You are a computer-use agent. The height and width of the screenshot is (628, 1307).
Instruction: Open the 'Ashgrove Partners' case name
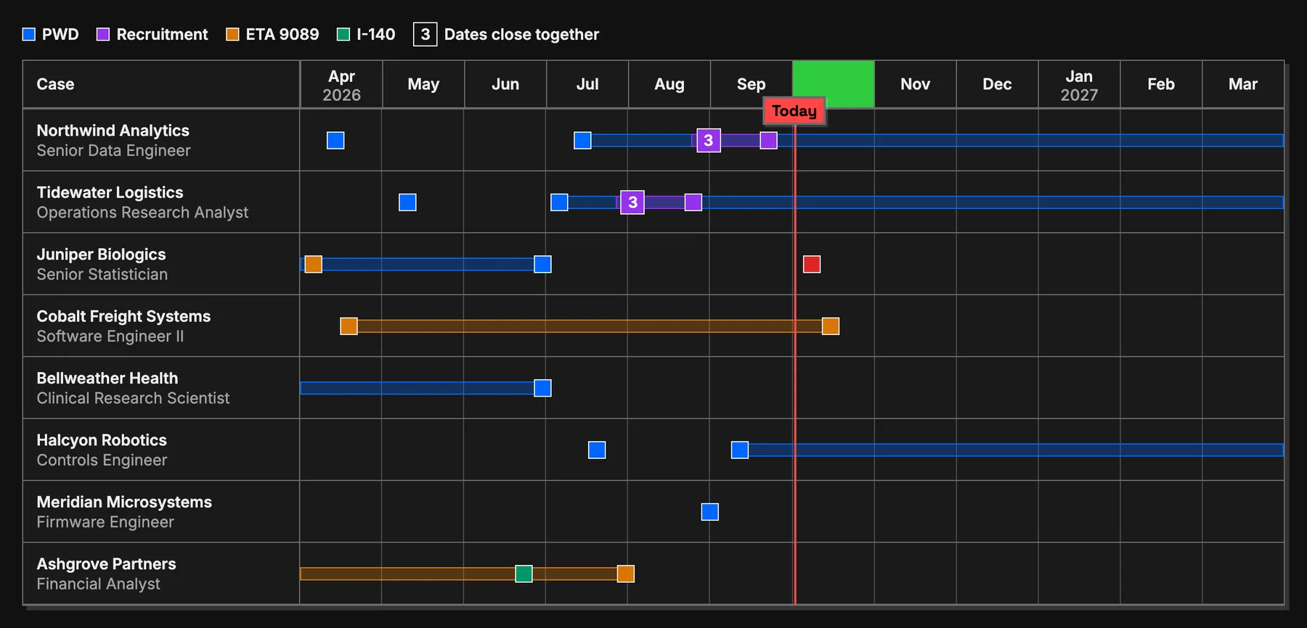click(106, 564)
